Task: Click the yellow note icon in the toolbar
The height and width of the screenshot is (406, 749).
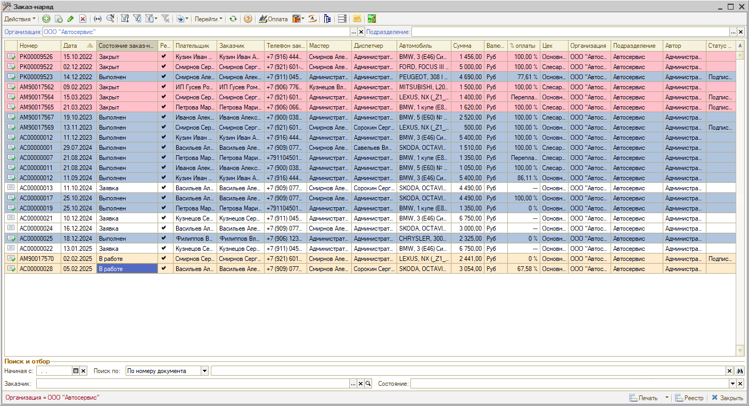Action: (x=357, y=19)
